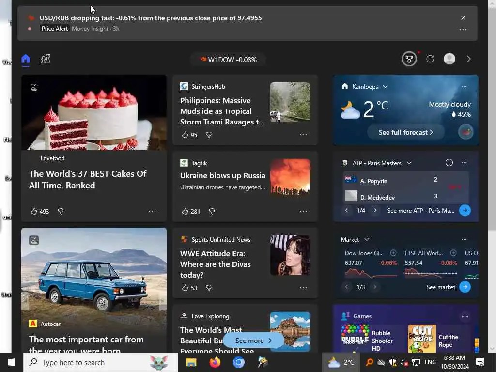
Task: Switch to the Play games tab icon
Action: click(x=46, y=59)
